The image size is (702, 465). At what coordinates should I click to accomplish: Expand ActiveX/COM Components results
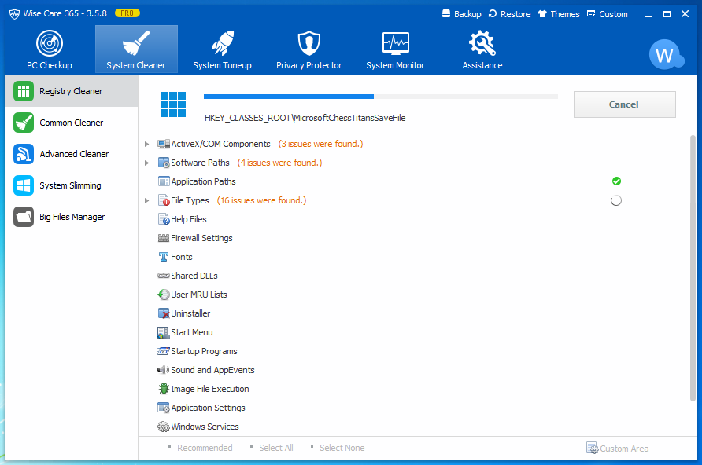(x=146, y=144)
